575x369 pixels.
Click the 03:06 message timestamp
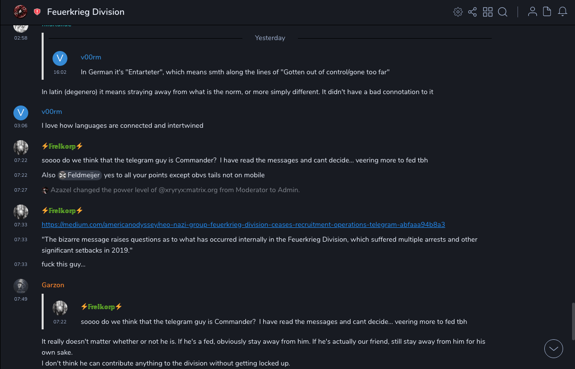point(21,126)
